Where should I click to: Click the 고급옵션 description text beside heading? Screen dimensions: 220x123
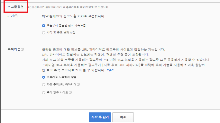click(68, 7)
